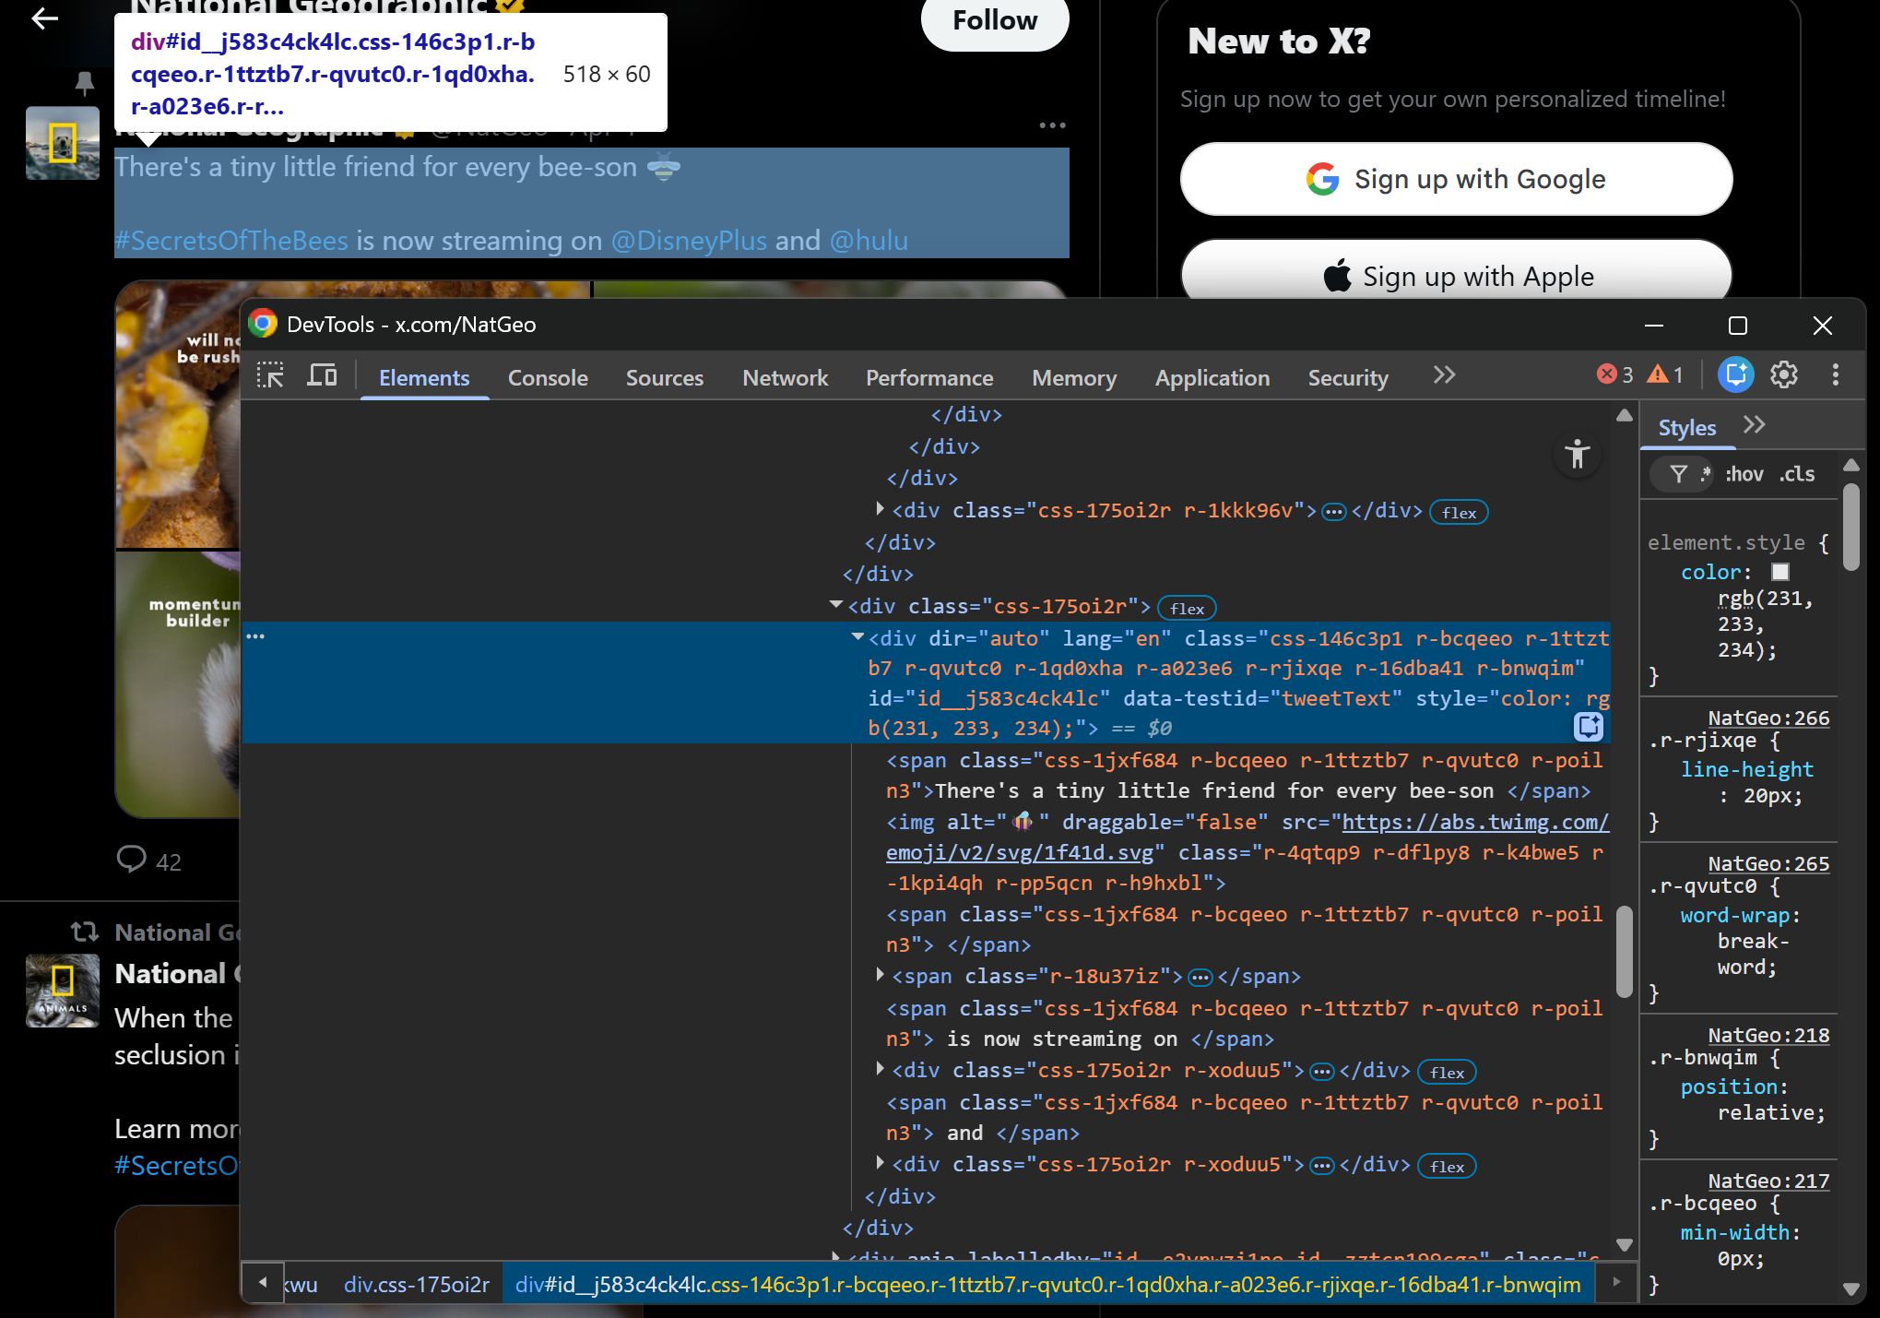
Task: Click the line-height property in .r-rjixqe rule
Action: click(1746, 768)
